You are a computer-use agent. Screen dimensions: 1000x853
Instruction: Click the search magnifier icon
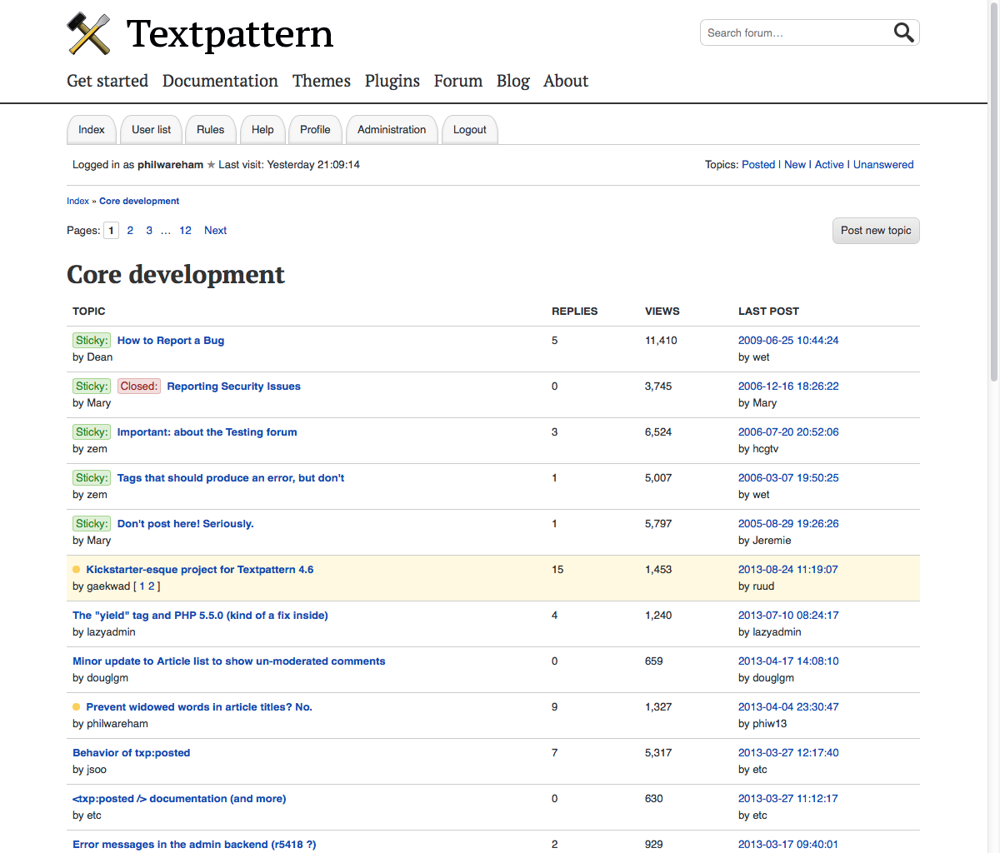point(904,32)
